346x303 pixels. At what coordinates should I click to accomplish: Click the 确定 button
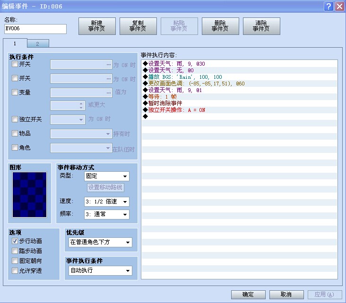pyautogui.click(x=248, y=295)
